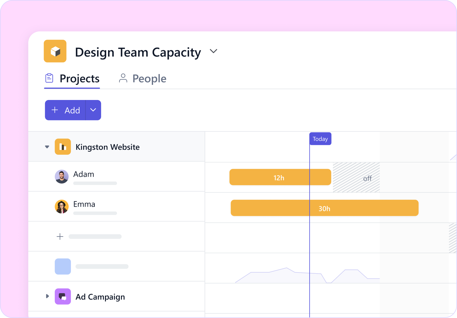Switch to the People tab
457x318 pixels.
[149, 78]
